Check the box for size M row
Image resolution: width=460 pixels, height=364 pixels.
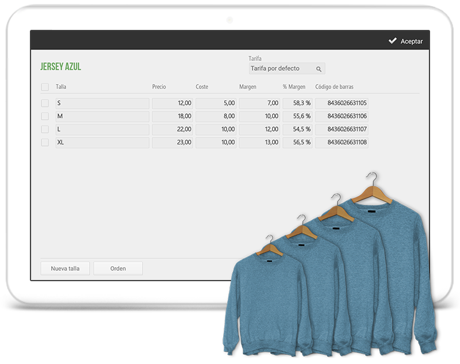[x=45, y=116]
